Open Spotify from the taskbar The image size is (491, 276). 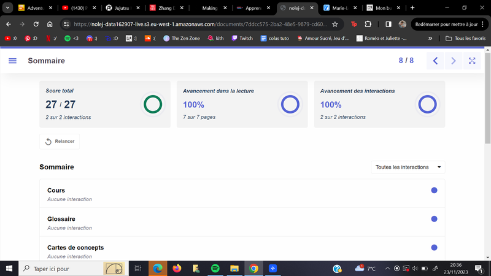pyautogui.click(x=215, y=268)
